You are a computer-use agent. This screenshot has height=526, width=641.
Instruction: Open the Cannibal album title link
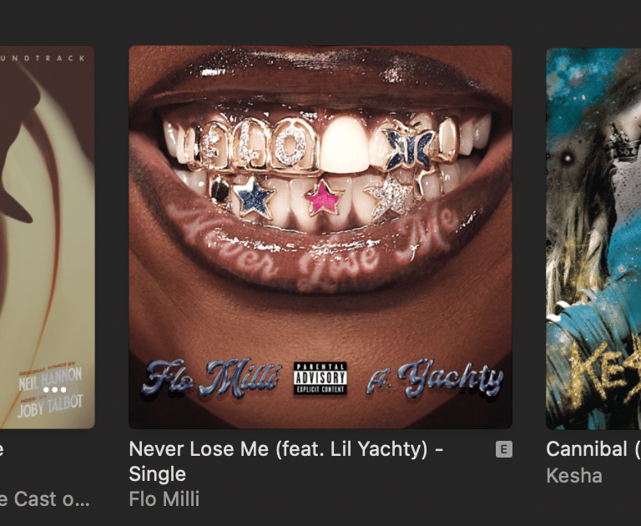click(x=593, y=448)
